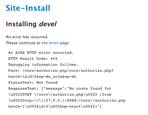Click the italic "devel" module name
148x115 pixels.
pyautogui.click(x=48, y=24)
